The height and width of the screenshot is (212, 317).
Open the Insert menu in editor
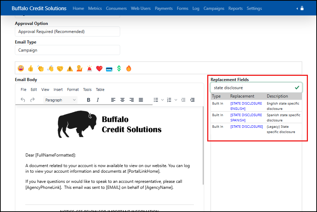(58, 90)
